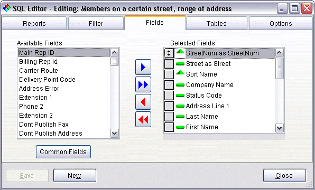Click green bar icon beside Company Name
The height and width of the screenshot is (190, 315).
coord(180,85)
